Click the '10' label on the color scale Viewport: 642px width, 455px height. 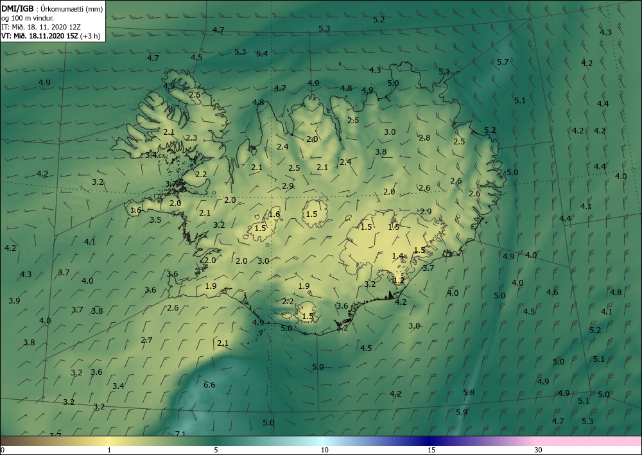point(324,451)
